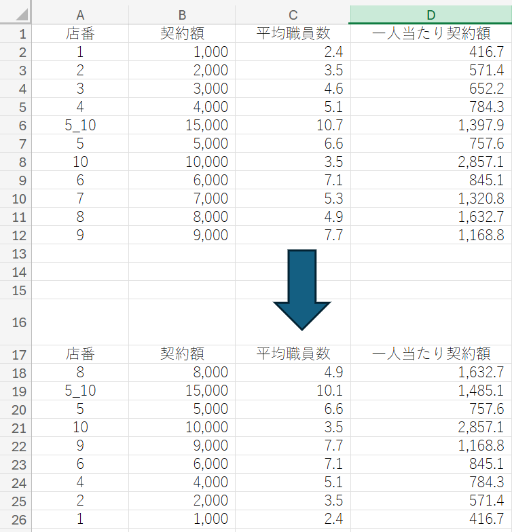Click the 契約額 header cell in row 1

(x=182, y=34)
